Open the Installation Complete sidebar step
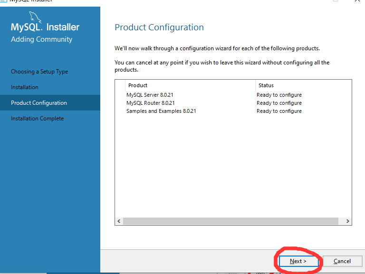 (37, 119)
